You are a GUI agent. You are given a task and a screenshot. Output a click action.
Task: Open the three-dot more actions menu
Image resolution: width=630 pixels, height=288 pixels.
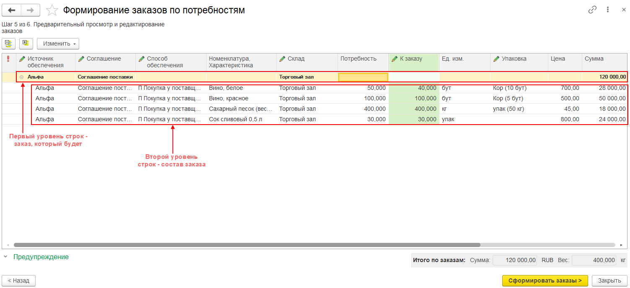pyautogui.click(x=608, y=10)
